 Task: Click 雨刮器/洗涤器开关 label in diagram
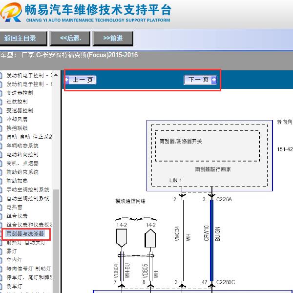coord(181,141)
